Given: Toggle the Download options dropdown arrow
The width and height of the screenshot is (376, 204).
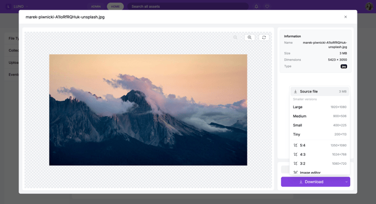Looking at the screenshot, I should (x=346, y=182).
